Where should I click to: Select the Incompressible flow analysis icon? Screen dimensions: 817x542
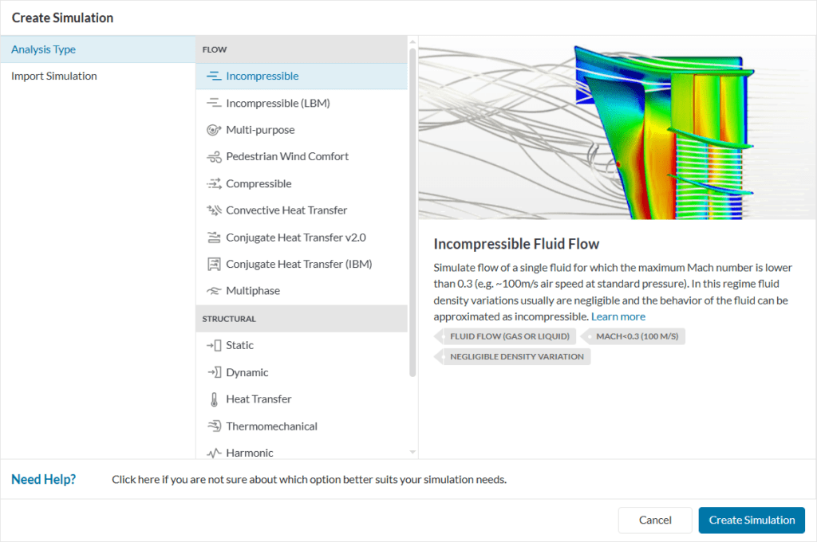214,76
